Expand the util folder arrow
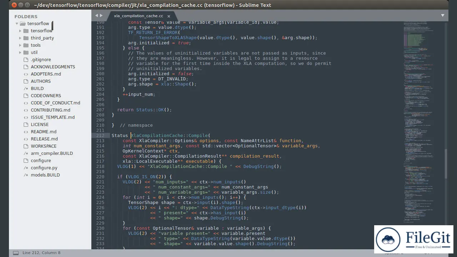This screenshot has width=457, height=257. click(x=20, y=52)
